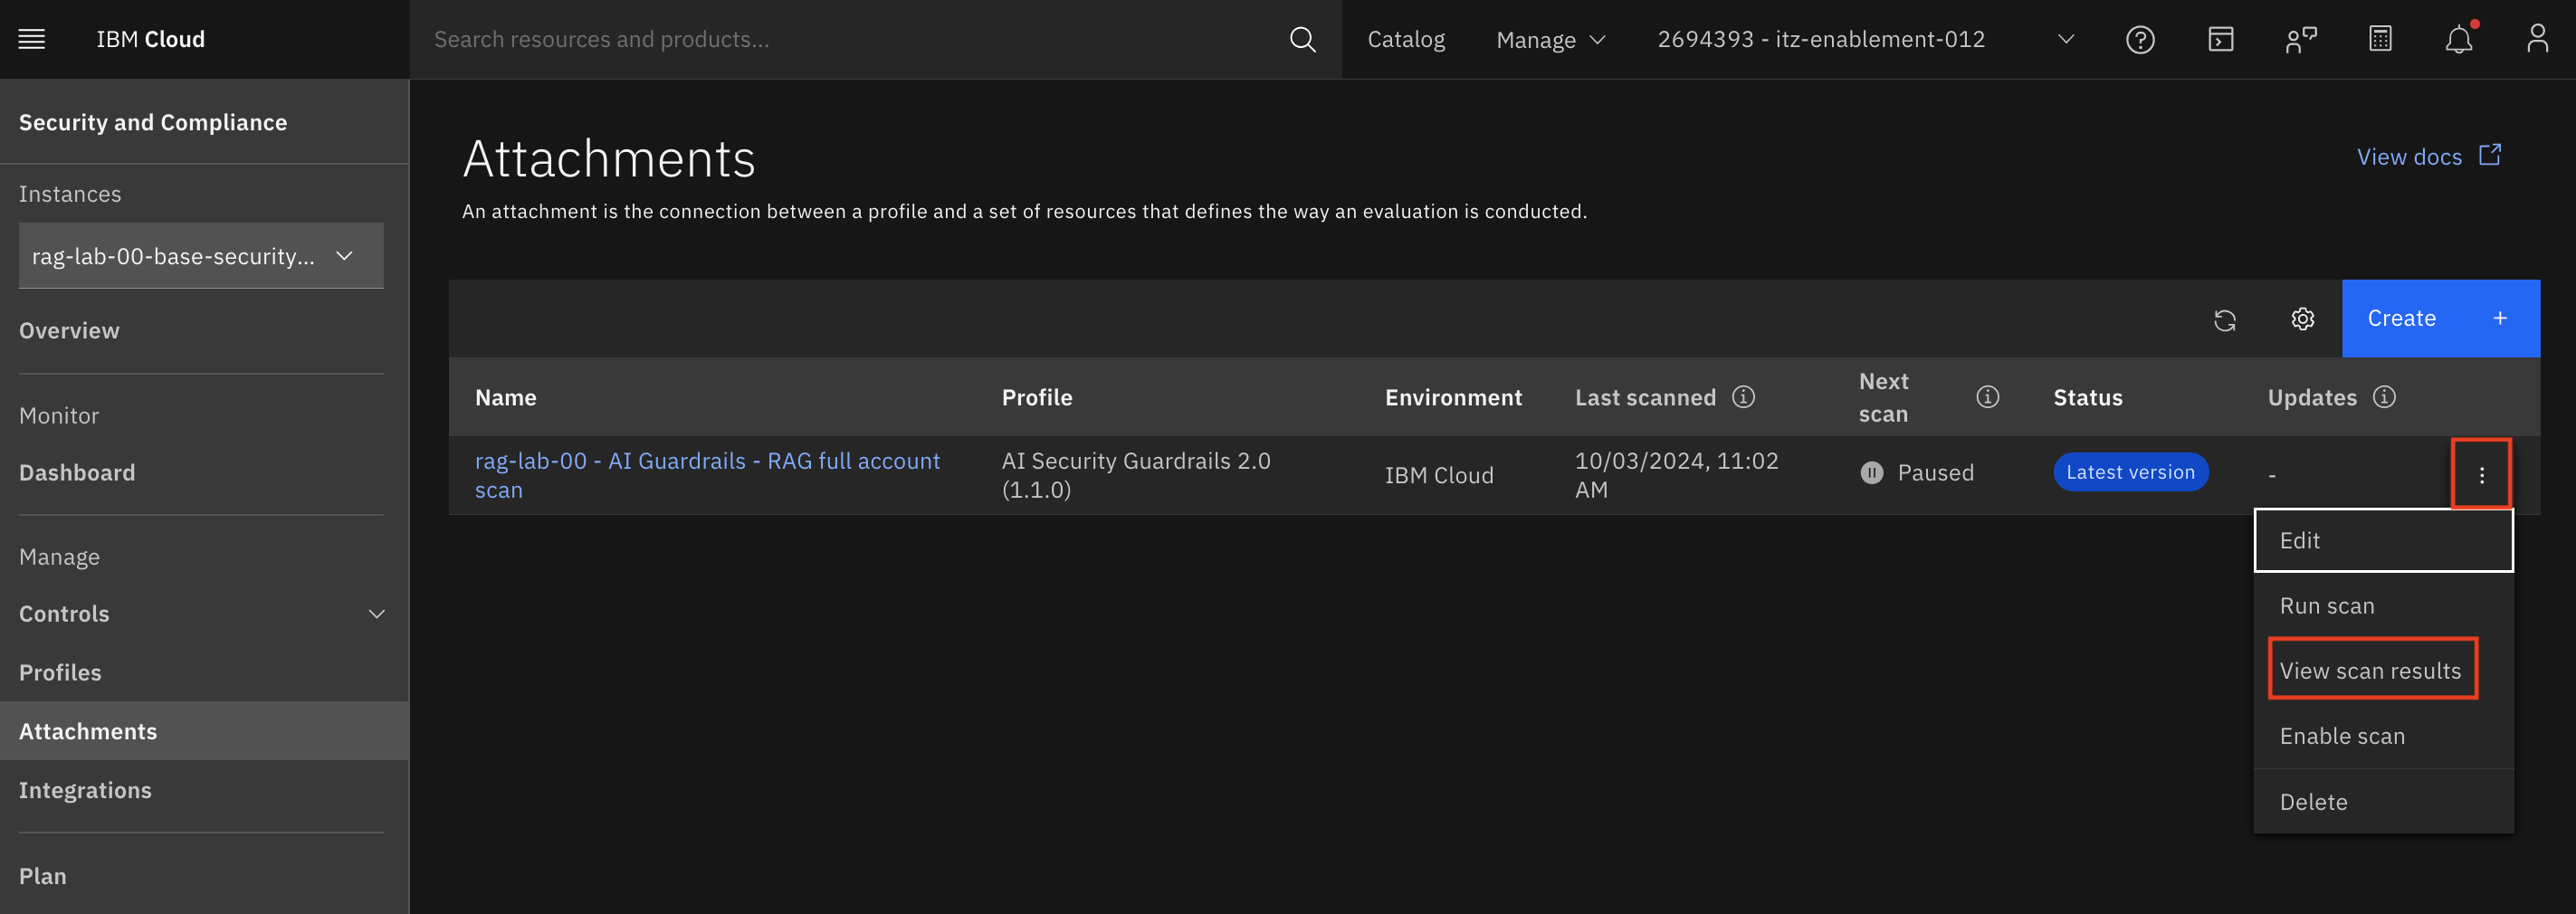Open the hamburger navigation menu
This screenshot has height=914, width=2576.
click(32, 39)
